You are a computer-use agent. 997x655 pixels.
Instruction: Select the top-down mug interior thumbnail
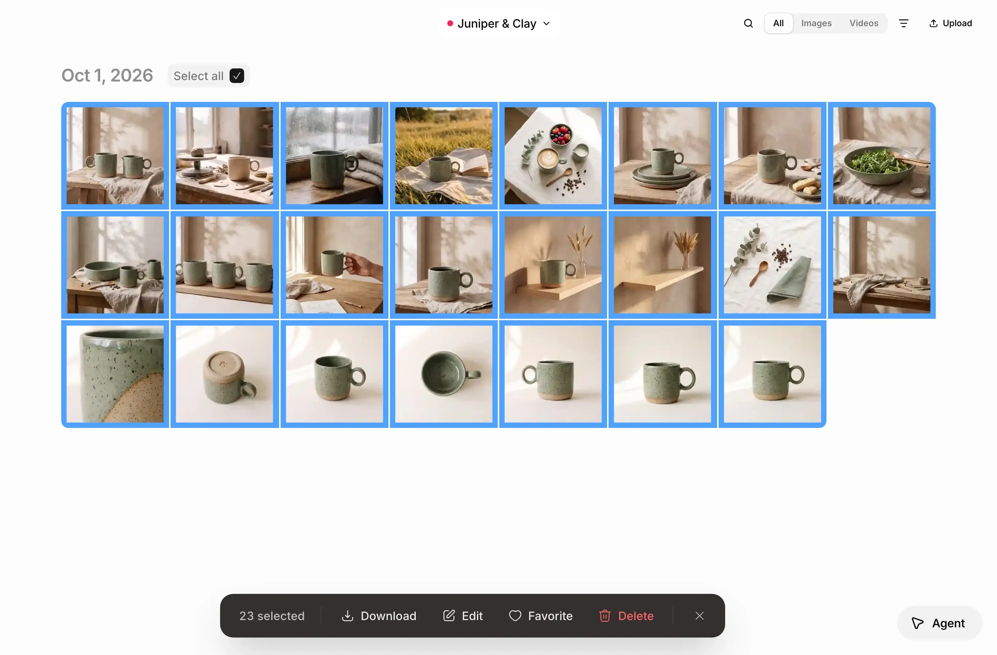point(443,374)
